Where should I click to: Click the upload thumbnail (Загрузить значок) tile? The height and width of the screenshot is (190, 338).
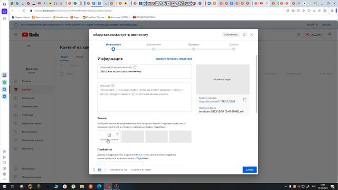(109, 137)
